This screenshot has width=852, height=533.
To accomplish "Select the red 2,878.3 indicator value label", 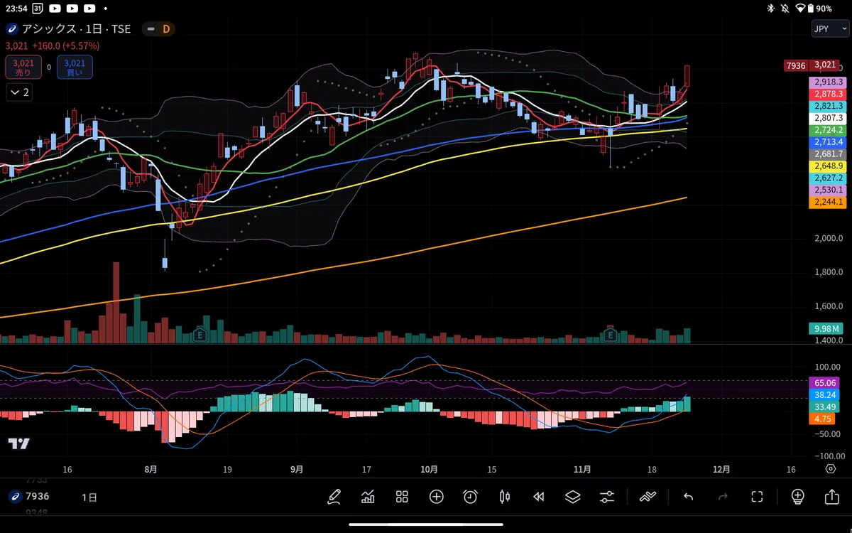I will 828,94.
